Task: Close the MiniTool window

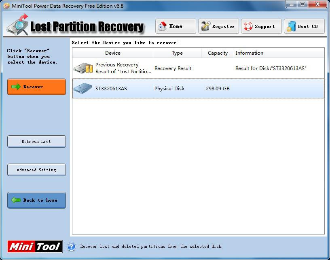Action: [x=318, y=4]
